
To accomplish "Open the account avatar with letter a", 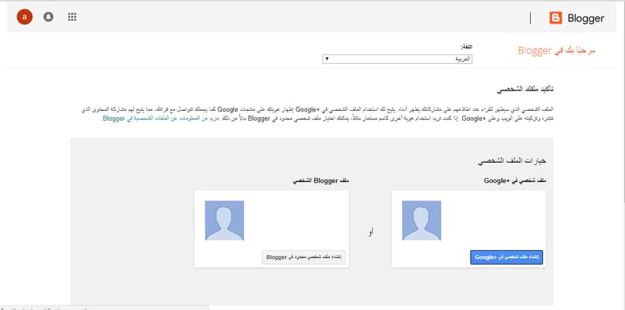I will tap(25, 17).
